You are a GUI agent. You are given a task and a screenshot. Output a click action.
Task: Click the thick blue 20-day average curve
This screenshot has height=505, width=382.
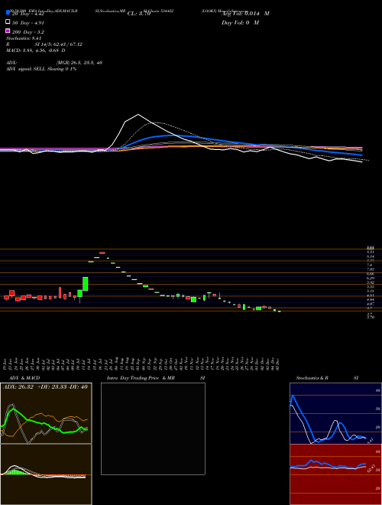click(x=173, y=135)
